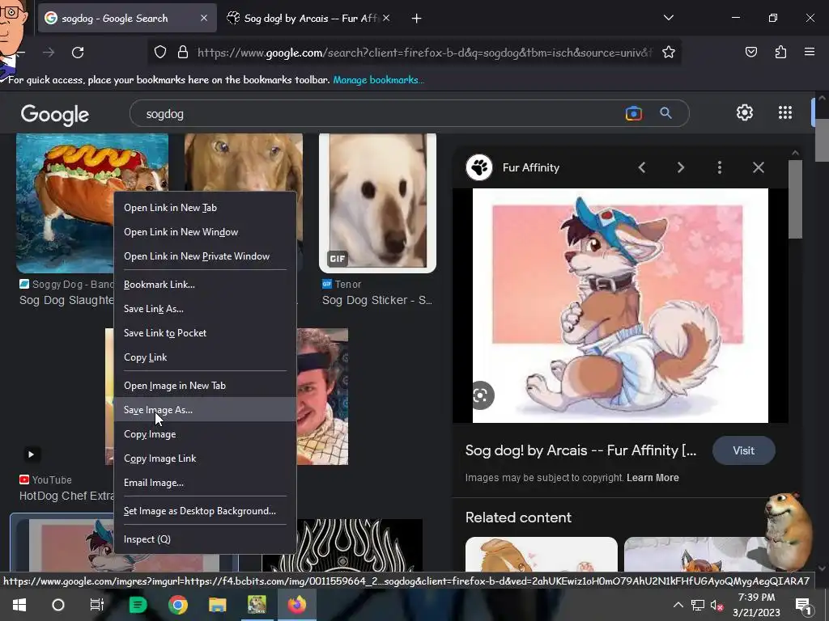The image size is (829, 621).
Task: Select Bookmark Link menu entry
Action: point(205,284)
